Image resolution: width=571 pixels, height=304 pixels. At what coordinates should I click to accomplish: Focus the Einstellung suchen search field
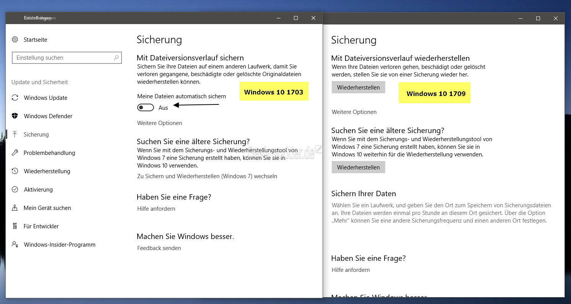pos(67,58)
